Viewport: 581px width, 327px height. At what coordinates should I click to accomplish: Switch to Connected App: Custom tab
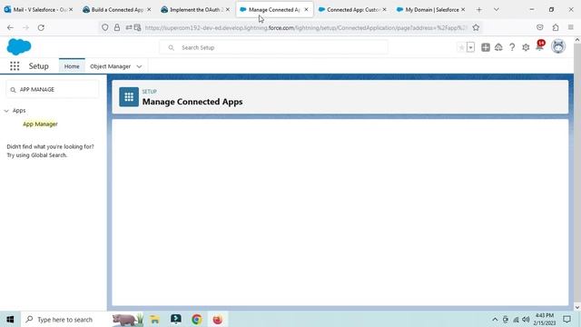point(352,10)
